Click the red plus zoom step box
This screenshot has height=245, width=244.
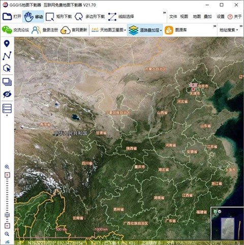pyautogui.click(x=7, y=175)
